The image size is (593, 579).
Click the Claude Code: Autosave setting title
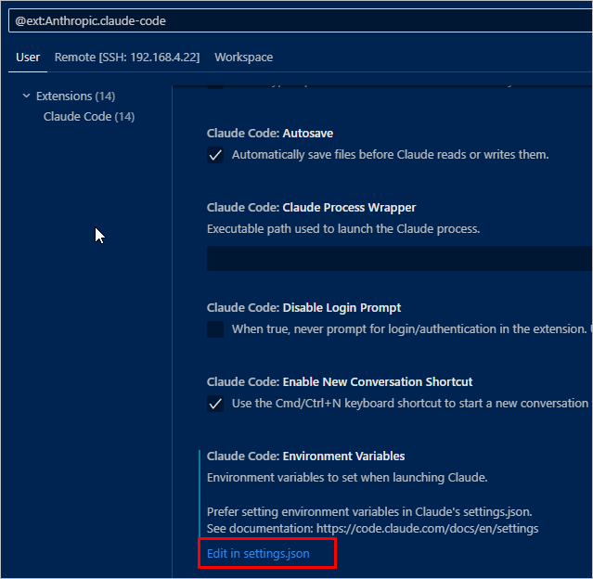[270, 134]
